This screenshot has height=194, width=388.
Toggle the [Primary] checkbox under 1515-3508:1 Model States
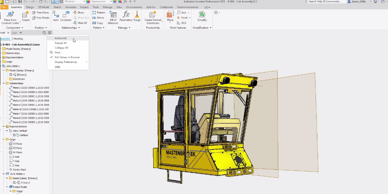[11, 75]
